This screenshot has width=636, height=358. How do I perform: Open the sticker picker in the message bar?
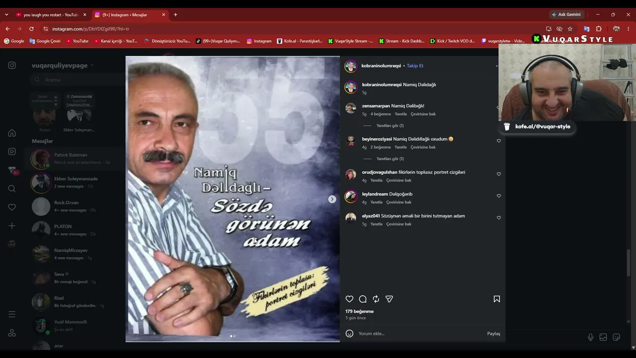point(617,337)
